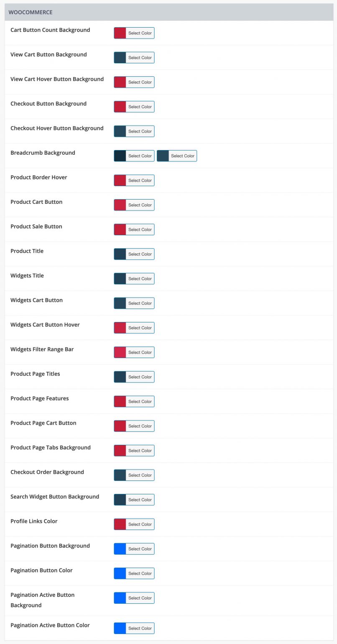
Task: Open Widgets Filter Range Bar color picker
Action: [x=134, y=353]
